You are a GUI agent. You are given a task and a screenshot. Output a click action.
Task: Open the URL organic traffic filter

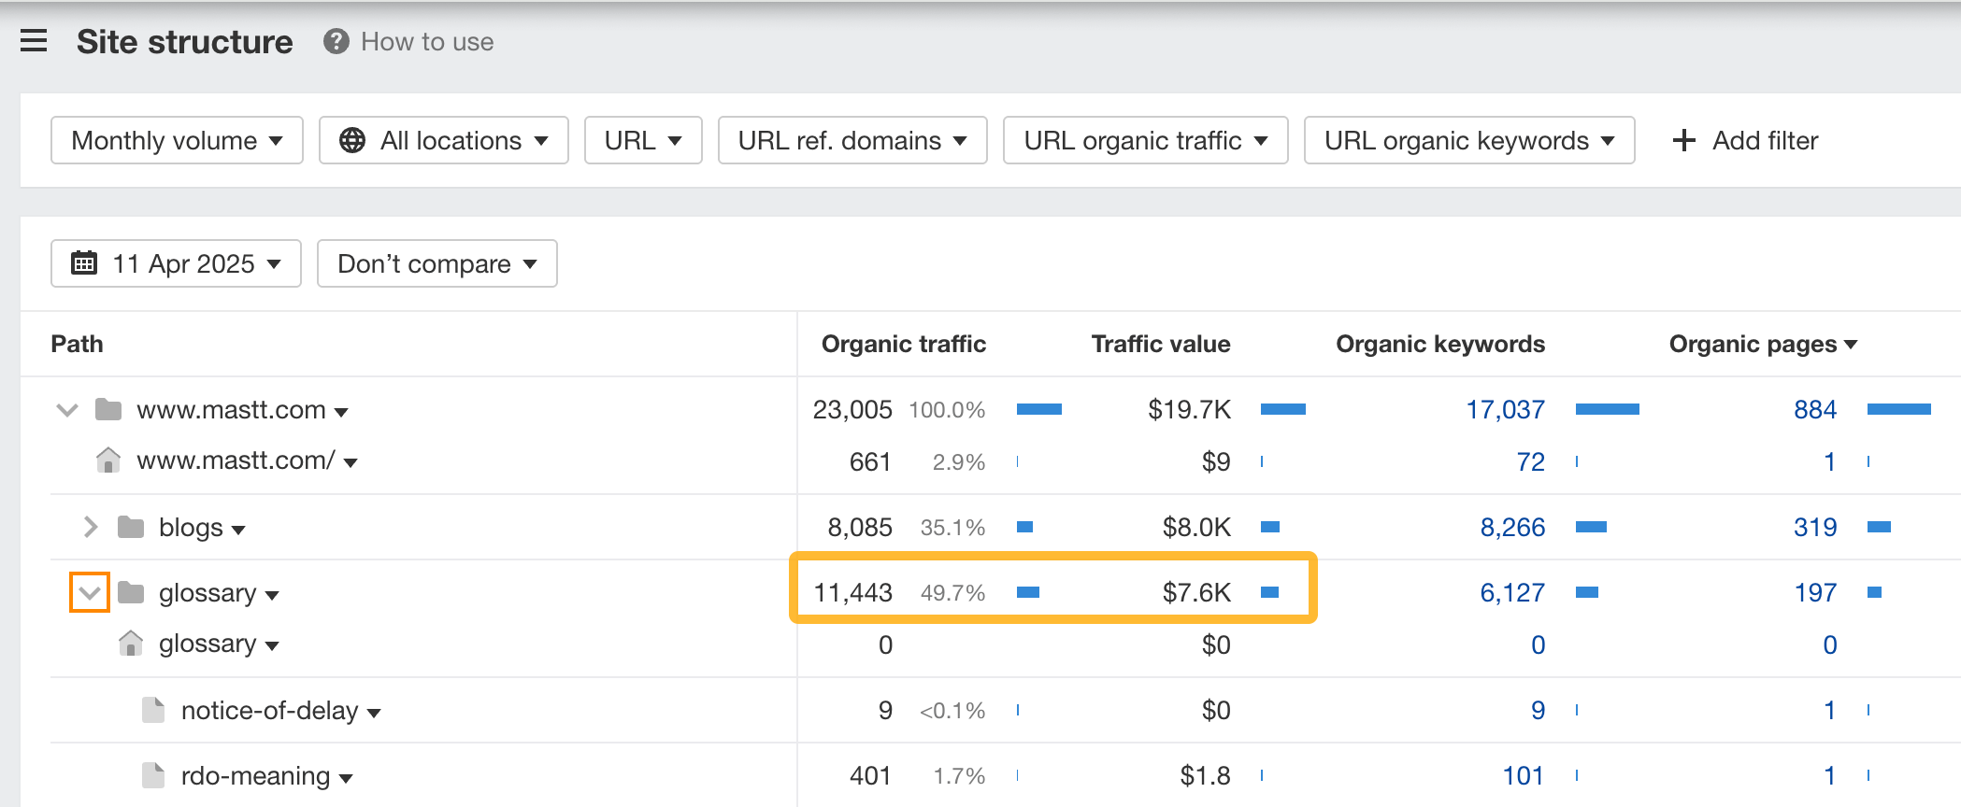pyautogui.click(x=1145, y=141)
